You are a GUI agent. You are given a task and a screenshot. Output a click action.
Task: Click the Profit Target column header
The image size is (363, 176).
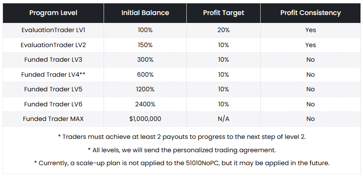tap(223, 13)
